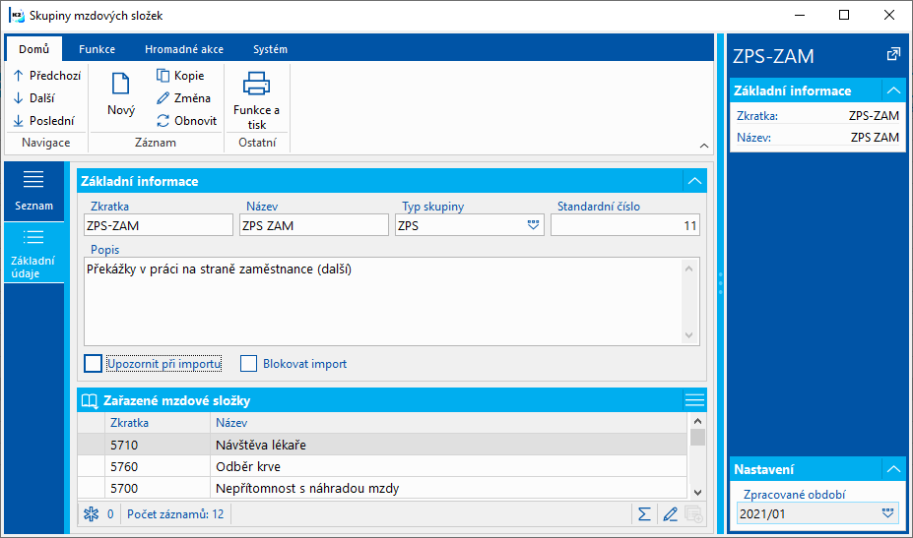
Task: Select the row 5760 Odběr krve
Action: pyautogui.click(x=382, y=466)
